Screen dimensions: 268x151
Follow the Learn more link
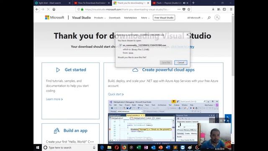coord(54,99)
